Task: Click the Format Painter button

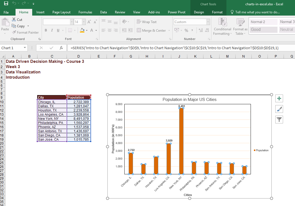Action: click(25, 33)
